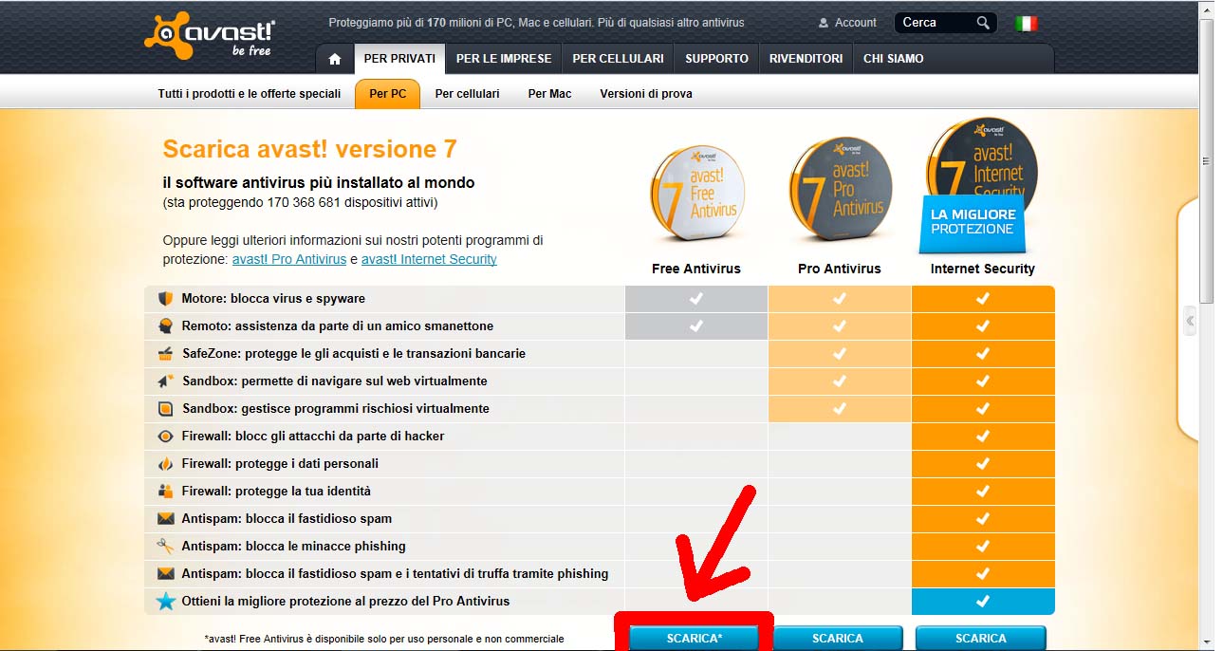This screenshot has height=651, width=1223.
Task: Expand the side panel arrow at right edge
Action: point(1190,322)
